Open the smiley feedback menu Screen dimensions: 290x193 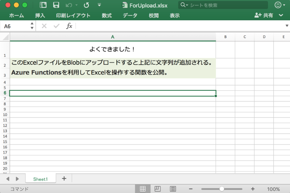[280, 5]
